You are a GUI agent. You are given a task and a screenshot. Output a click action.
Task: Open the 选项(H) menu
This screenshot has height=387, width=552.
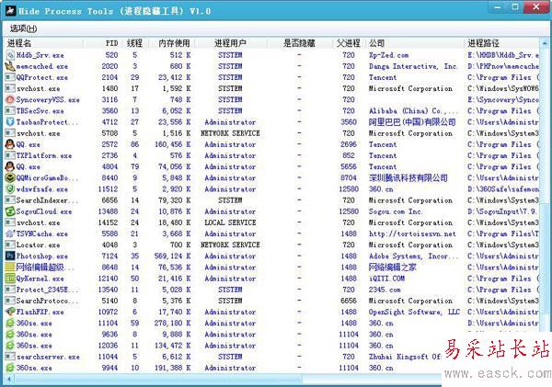click(23, 28)
